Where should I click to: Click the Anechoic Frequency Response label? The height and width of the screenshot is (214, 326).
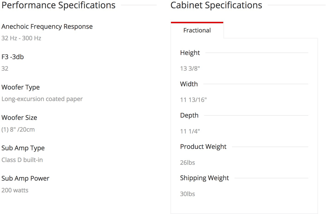[x=47, y=27]
